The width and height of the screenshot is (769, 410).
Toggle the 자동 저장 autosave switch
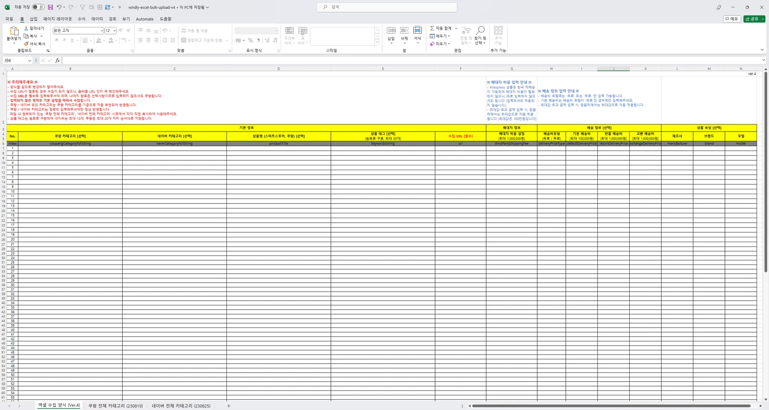click(x=38, y=7)
